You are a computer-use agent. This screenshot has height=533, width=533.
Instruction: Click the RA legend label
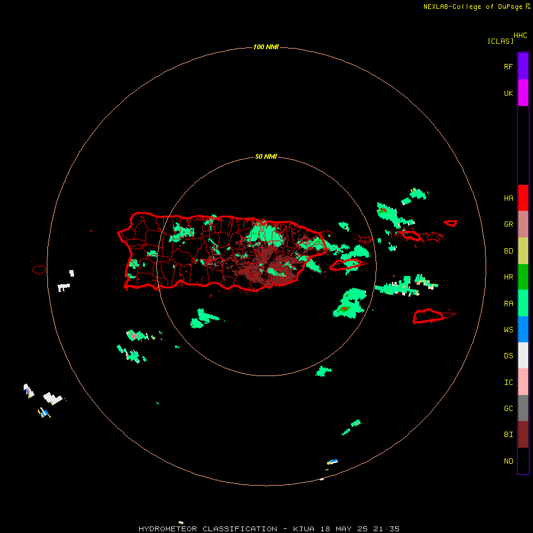(x=508, y=304)
